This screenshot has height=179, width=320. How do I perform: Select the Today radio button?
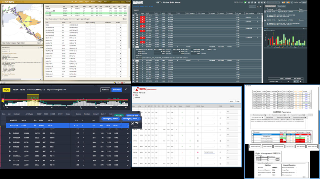(x=134, y=95)
